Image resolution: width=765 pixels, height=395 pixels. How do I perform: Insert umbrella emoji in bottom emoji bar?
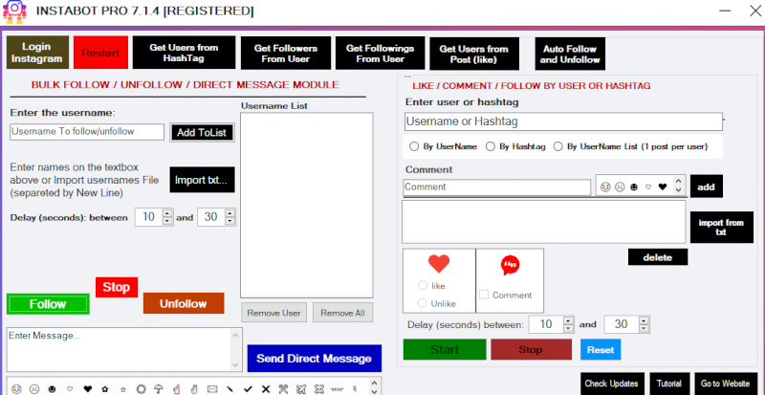[x=159, y=389]
